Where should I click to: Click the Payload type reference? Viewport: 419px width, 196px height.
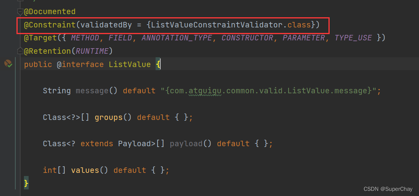(134, 144)
